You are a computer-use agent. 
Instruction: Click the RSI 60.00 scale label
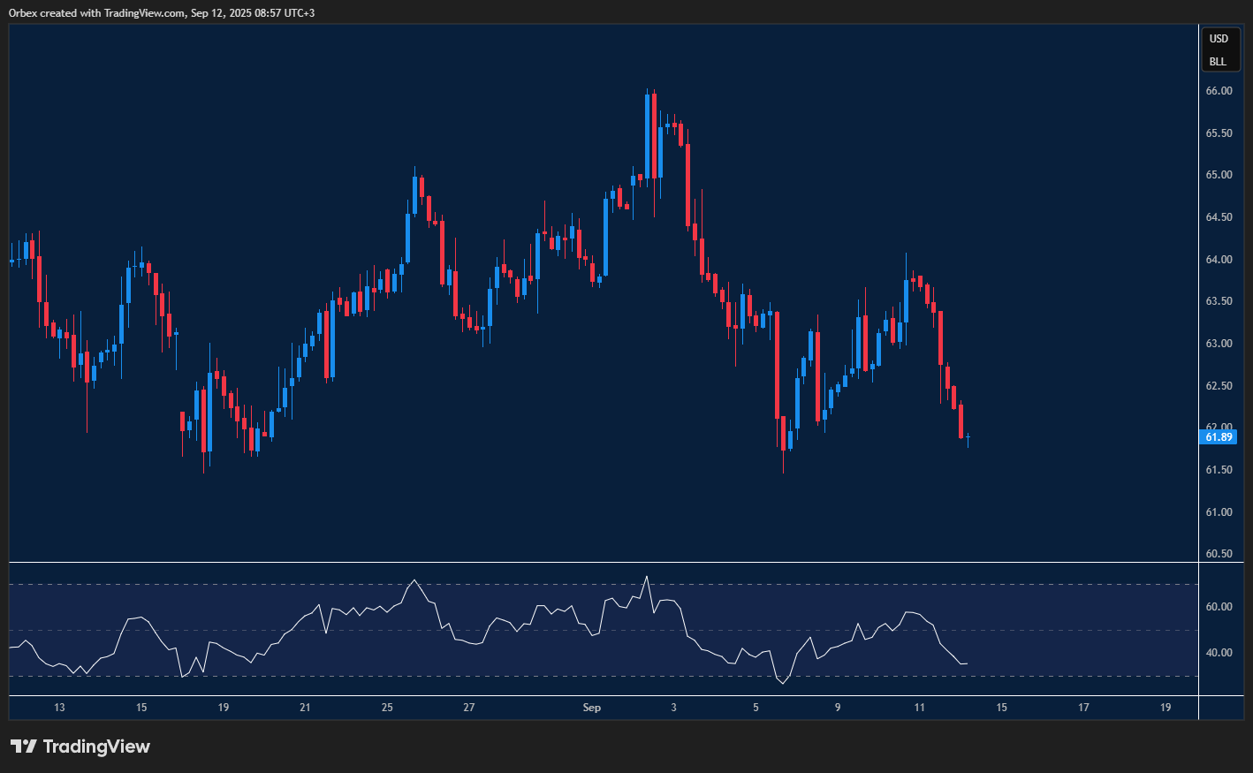(x=1219, y=607)
